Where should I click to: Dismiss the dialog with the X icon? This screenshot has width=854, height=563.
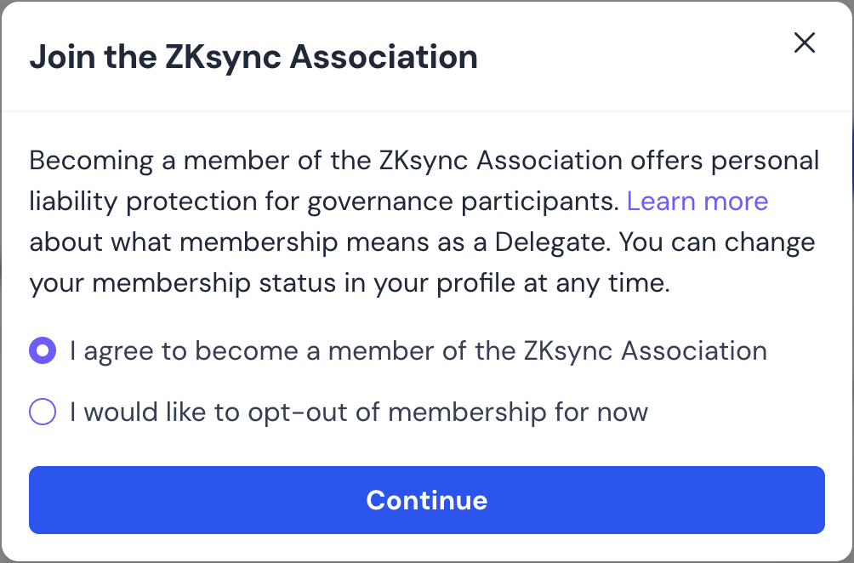[x=805, y=43]
